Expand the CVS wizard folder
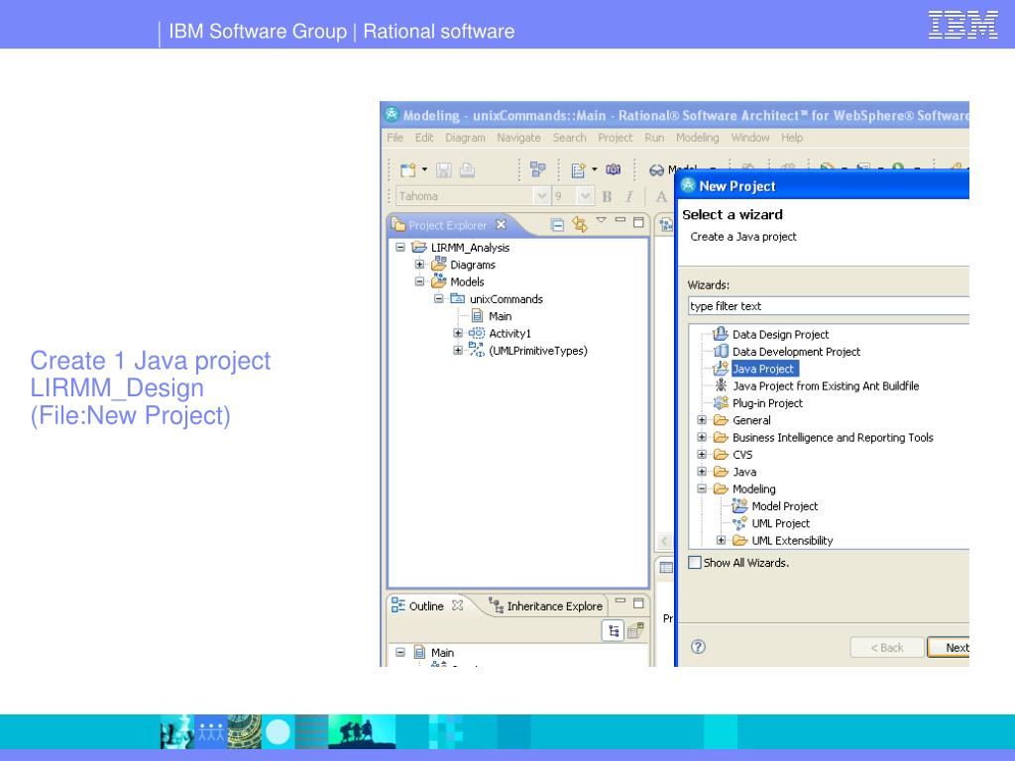The width and height of the screenshot is (1015, 761). [x=702, y=454]
